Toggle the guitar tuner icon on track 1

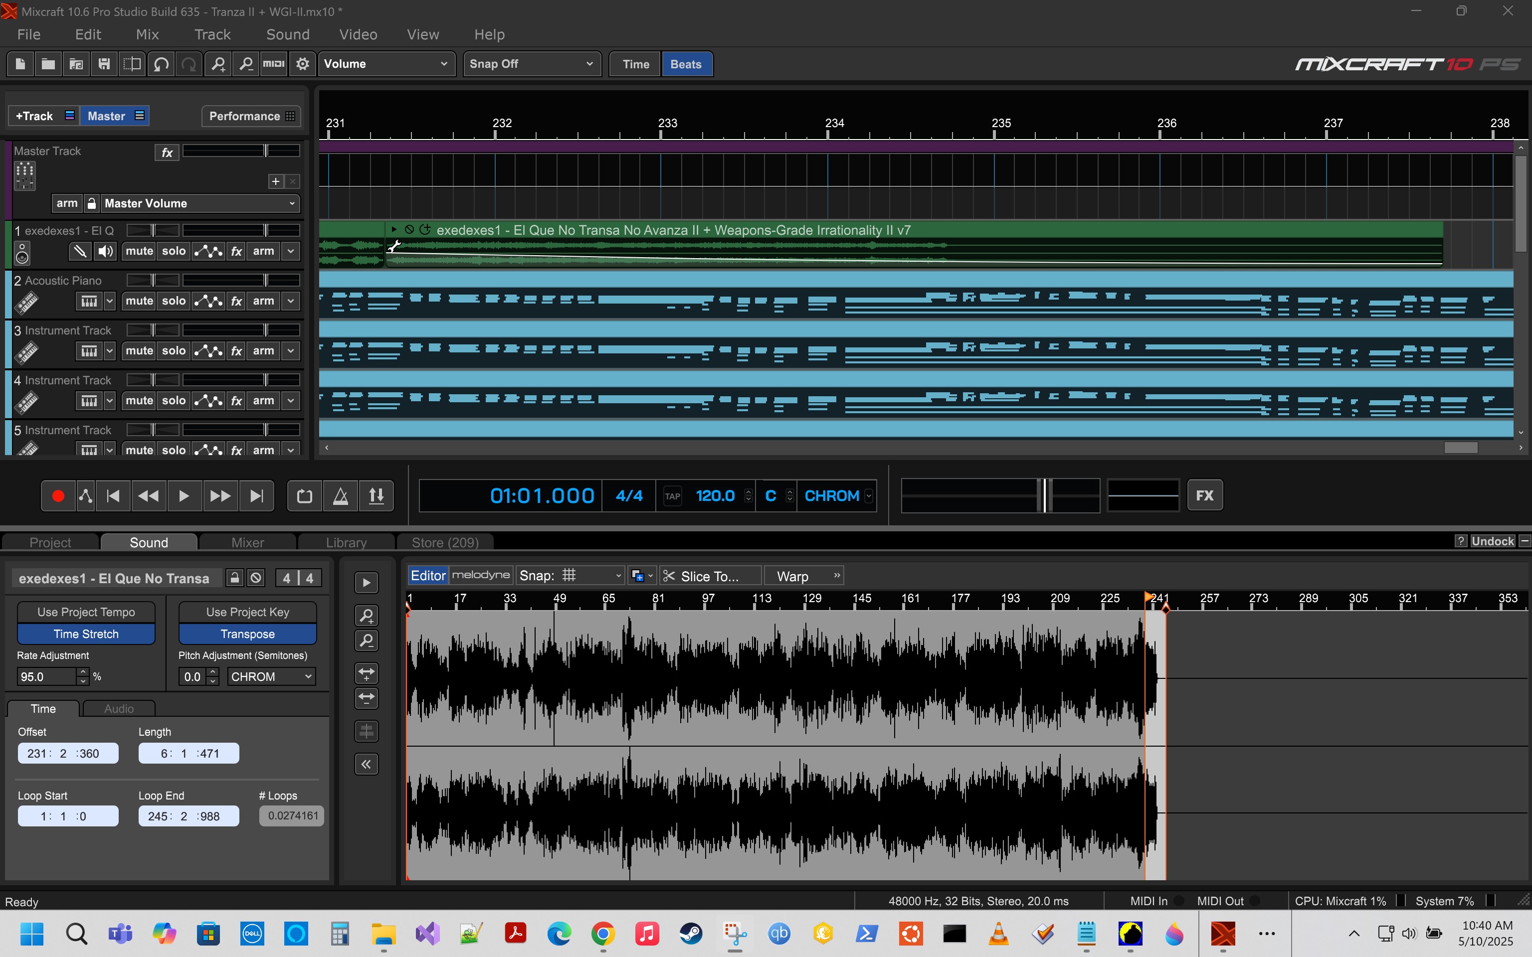[80, 251]
